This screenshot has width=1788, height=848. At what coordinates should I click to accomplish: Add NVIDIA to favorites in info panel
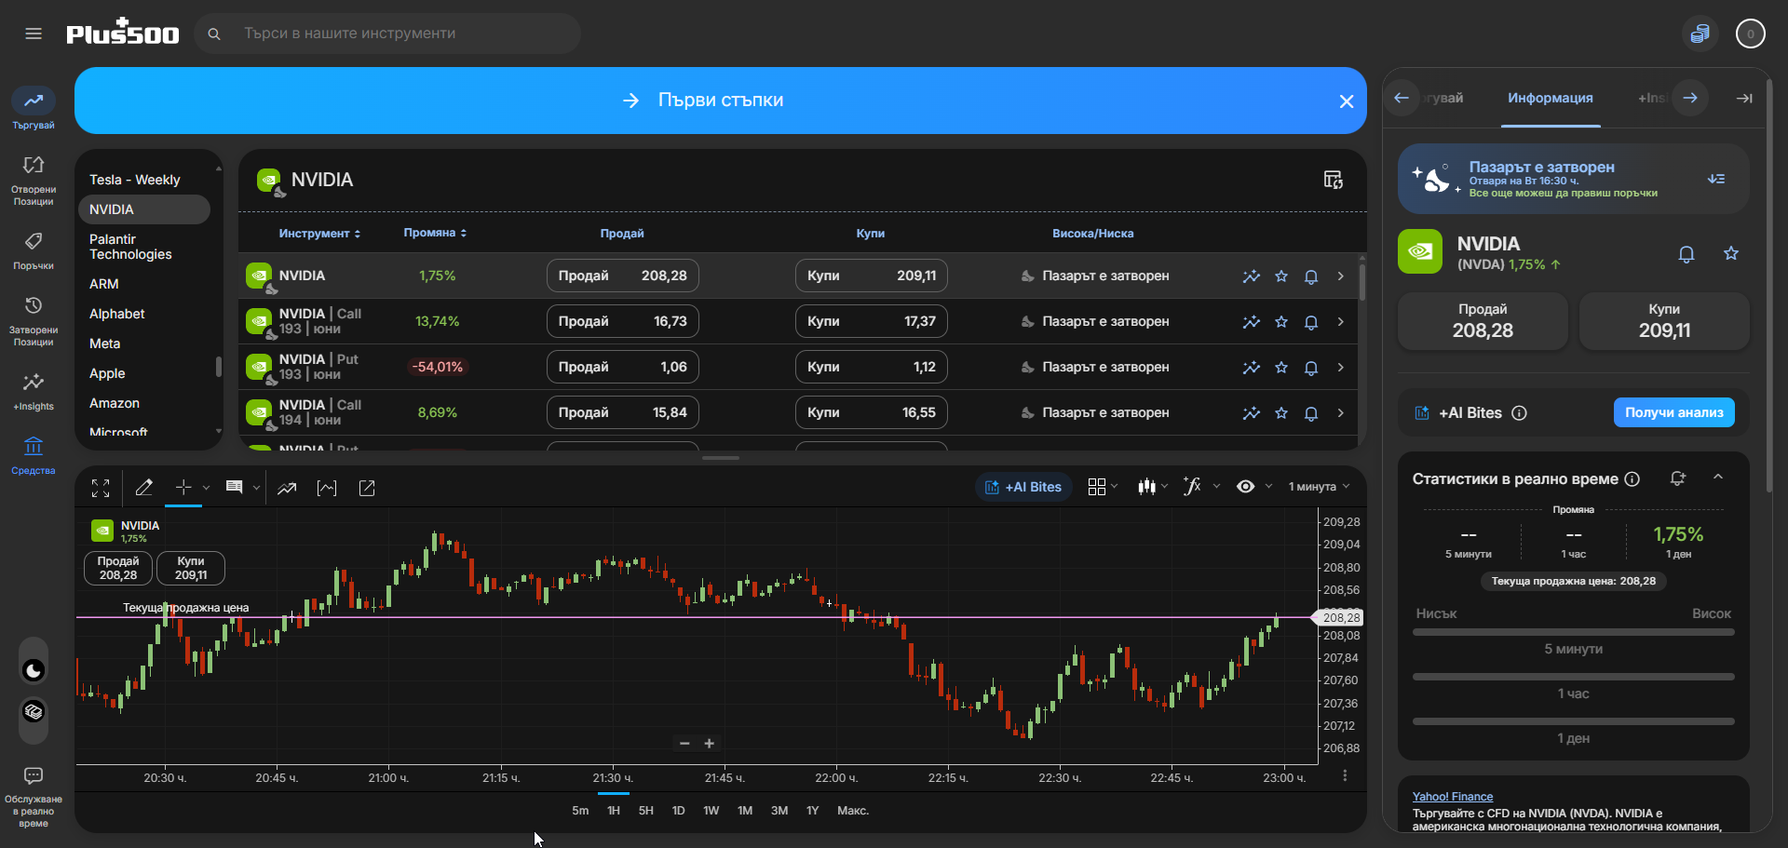pyautogui.click(x=1731, y=253)
